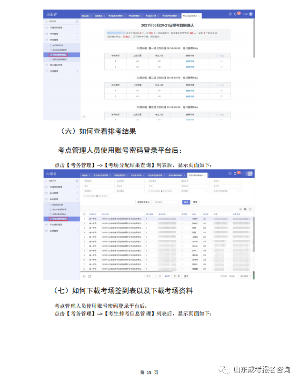Click 山东省 logo in top screenshot
The width and height of the screenshot is (300, 383).
51,14
